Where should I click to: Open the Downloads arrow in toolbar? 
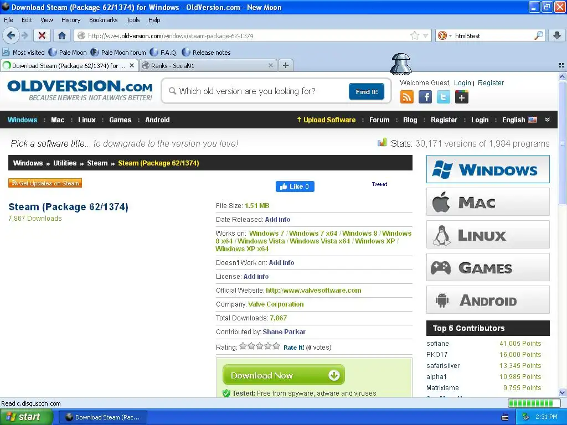pyautogui.click(x=557, y=35)
